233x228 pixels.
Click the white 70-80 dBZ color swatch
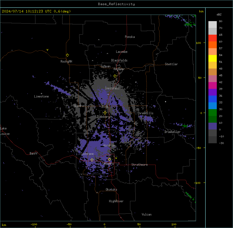pos(212,25)
